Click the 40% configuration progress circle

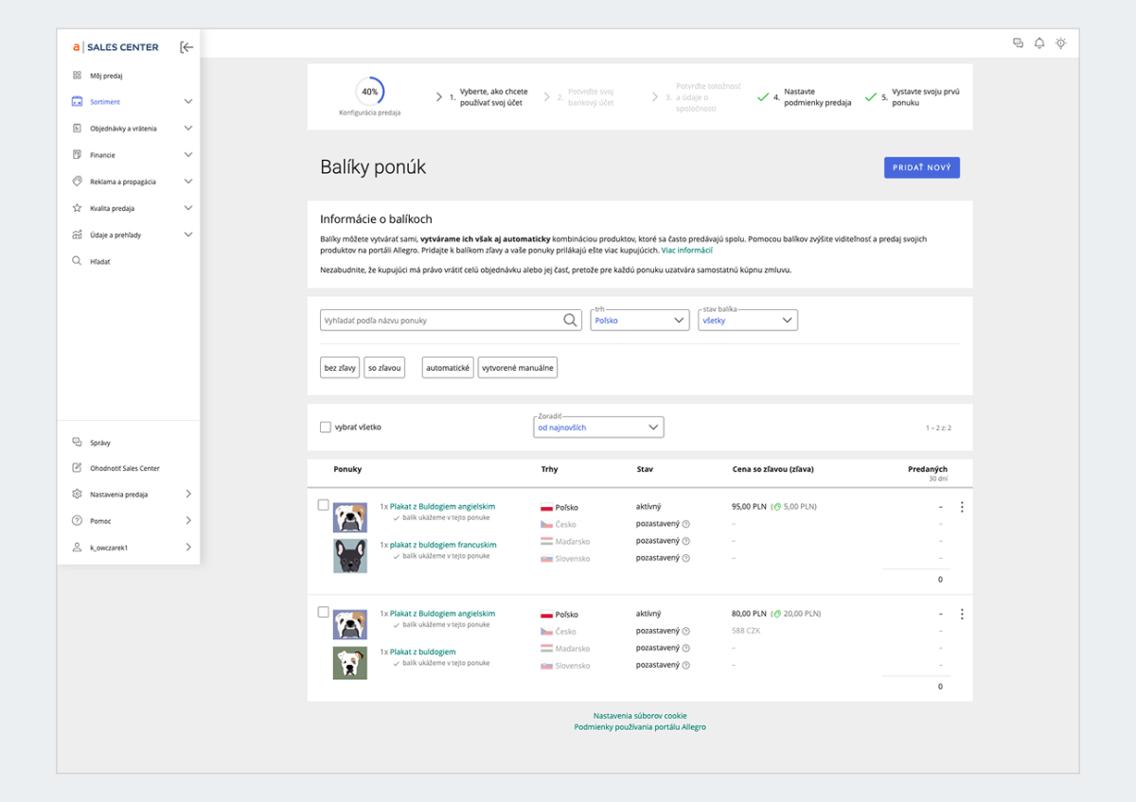pyautogui.click(x=369, y=92)
